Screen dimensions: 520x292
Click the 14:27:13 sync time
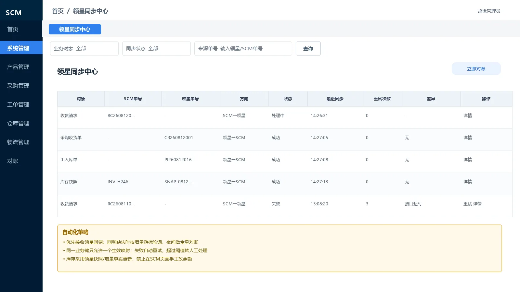(x=319, y=182)
